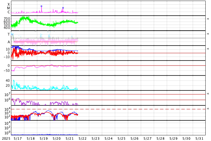Click the 10^3 tick label
The image size is (211, 141).
[7, 113]
